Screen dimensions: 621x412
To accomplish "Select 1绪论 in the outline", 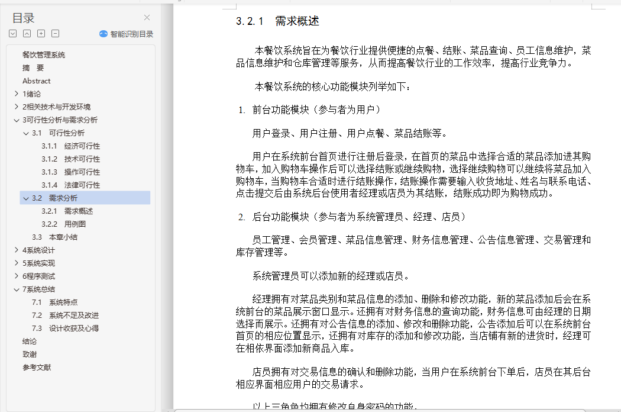I will 32,94.
